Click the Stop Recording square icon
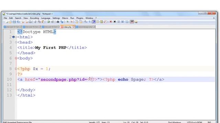 pos(114,22)
